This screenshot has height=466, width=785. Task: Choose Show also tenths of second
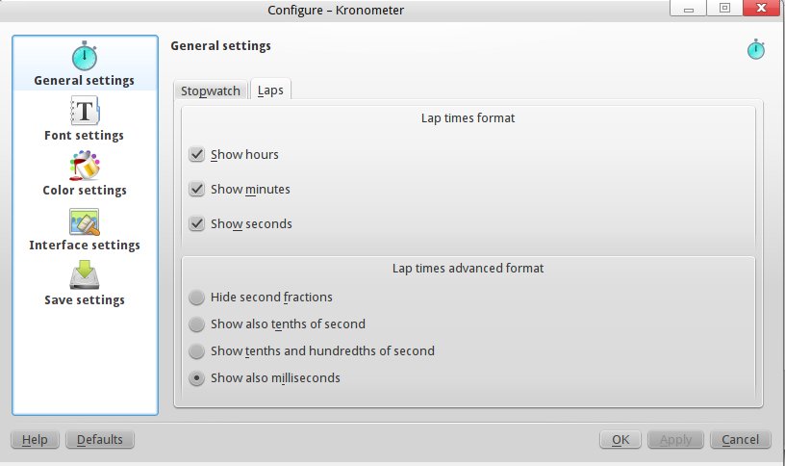pyautogui.click(x=197, y=324)
